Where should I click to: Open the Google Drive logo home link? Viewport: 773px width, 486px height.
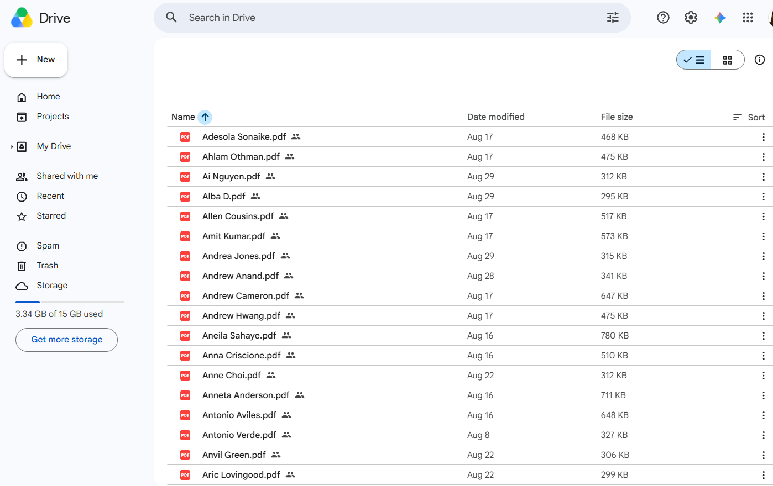[x=41, y=18]
